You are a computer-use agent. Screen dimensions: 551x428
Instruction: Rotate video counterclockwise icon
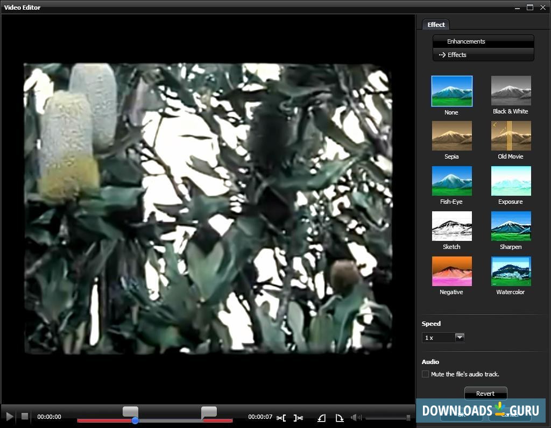322,418
